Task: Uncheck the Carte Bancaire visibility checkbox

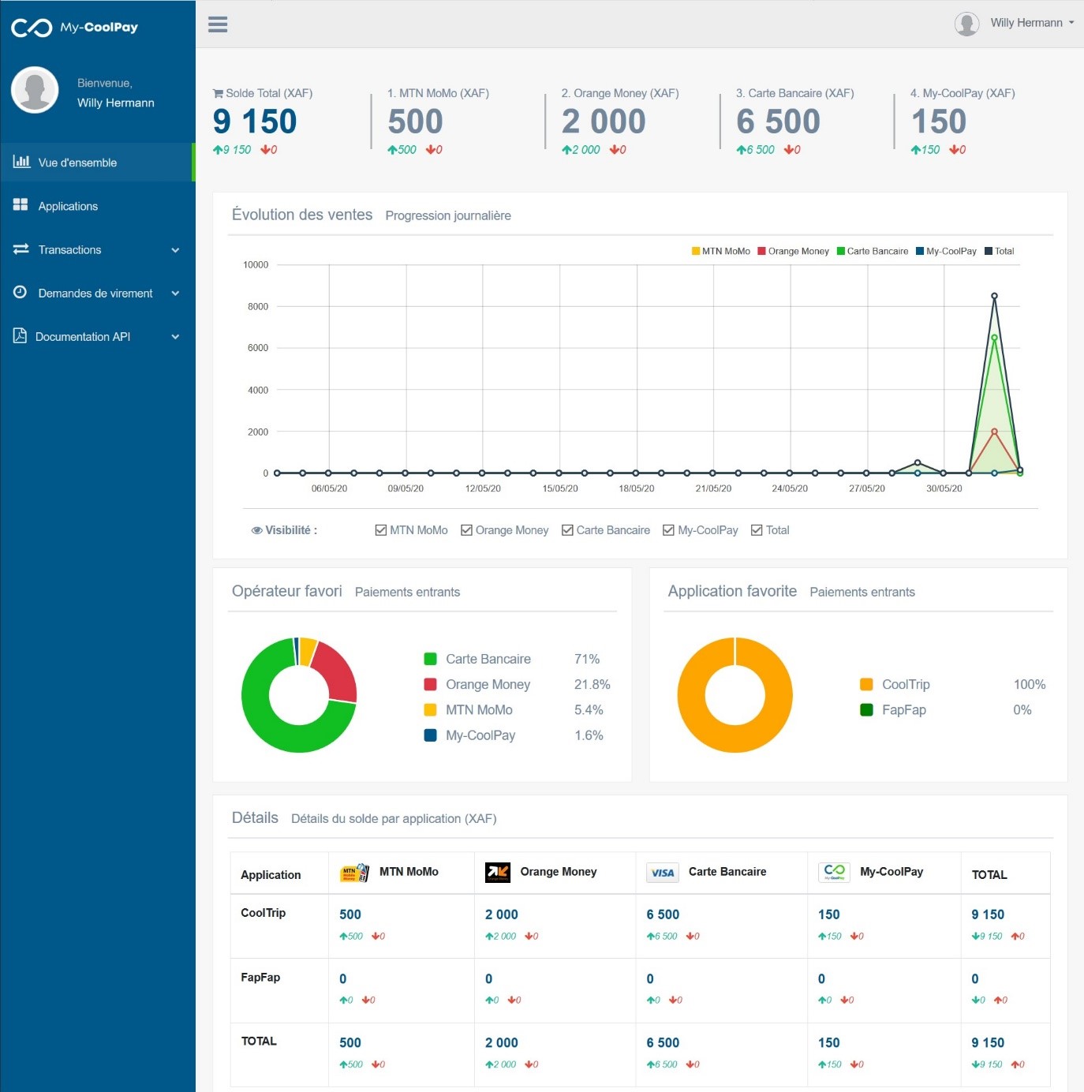Action: click(567, 530)
